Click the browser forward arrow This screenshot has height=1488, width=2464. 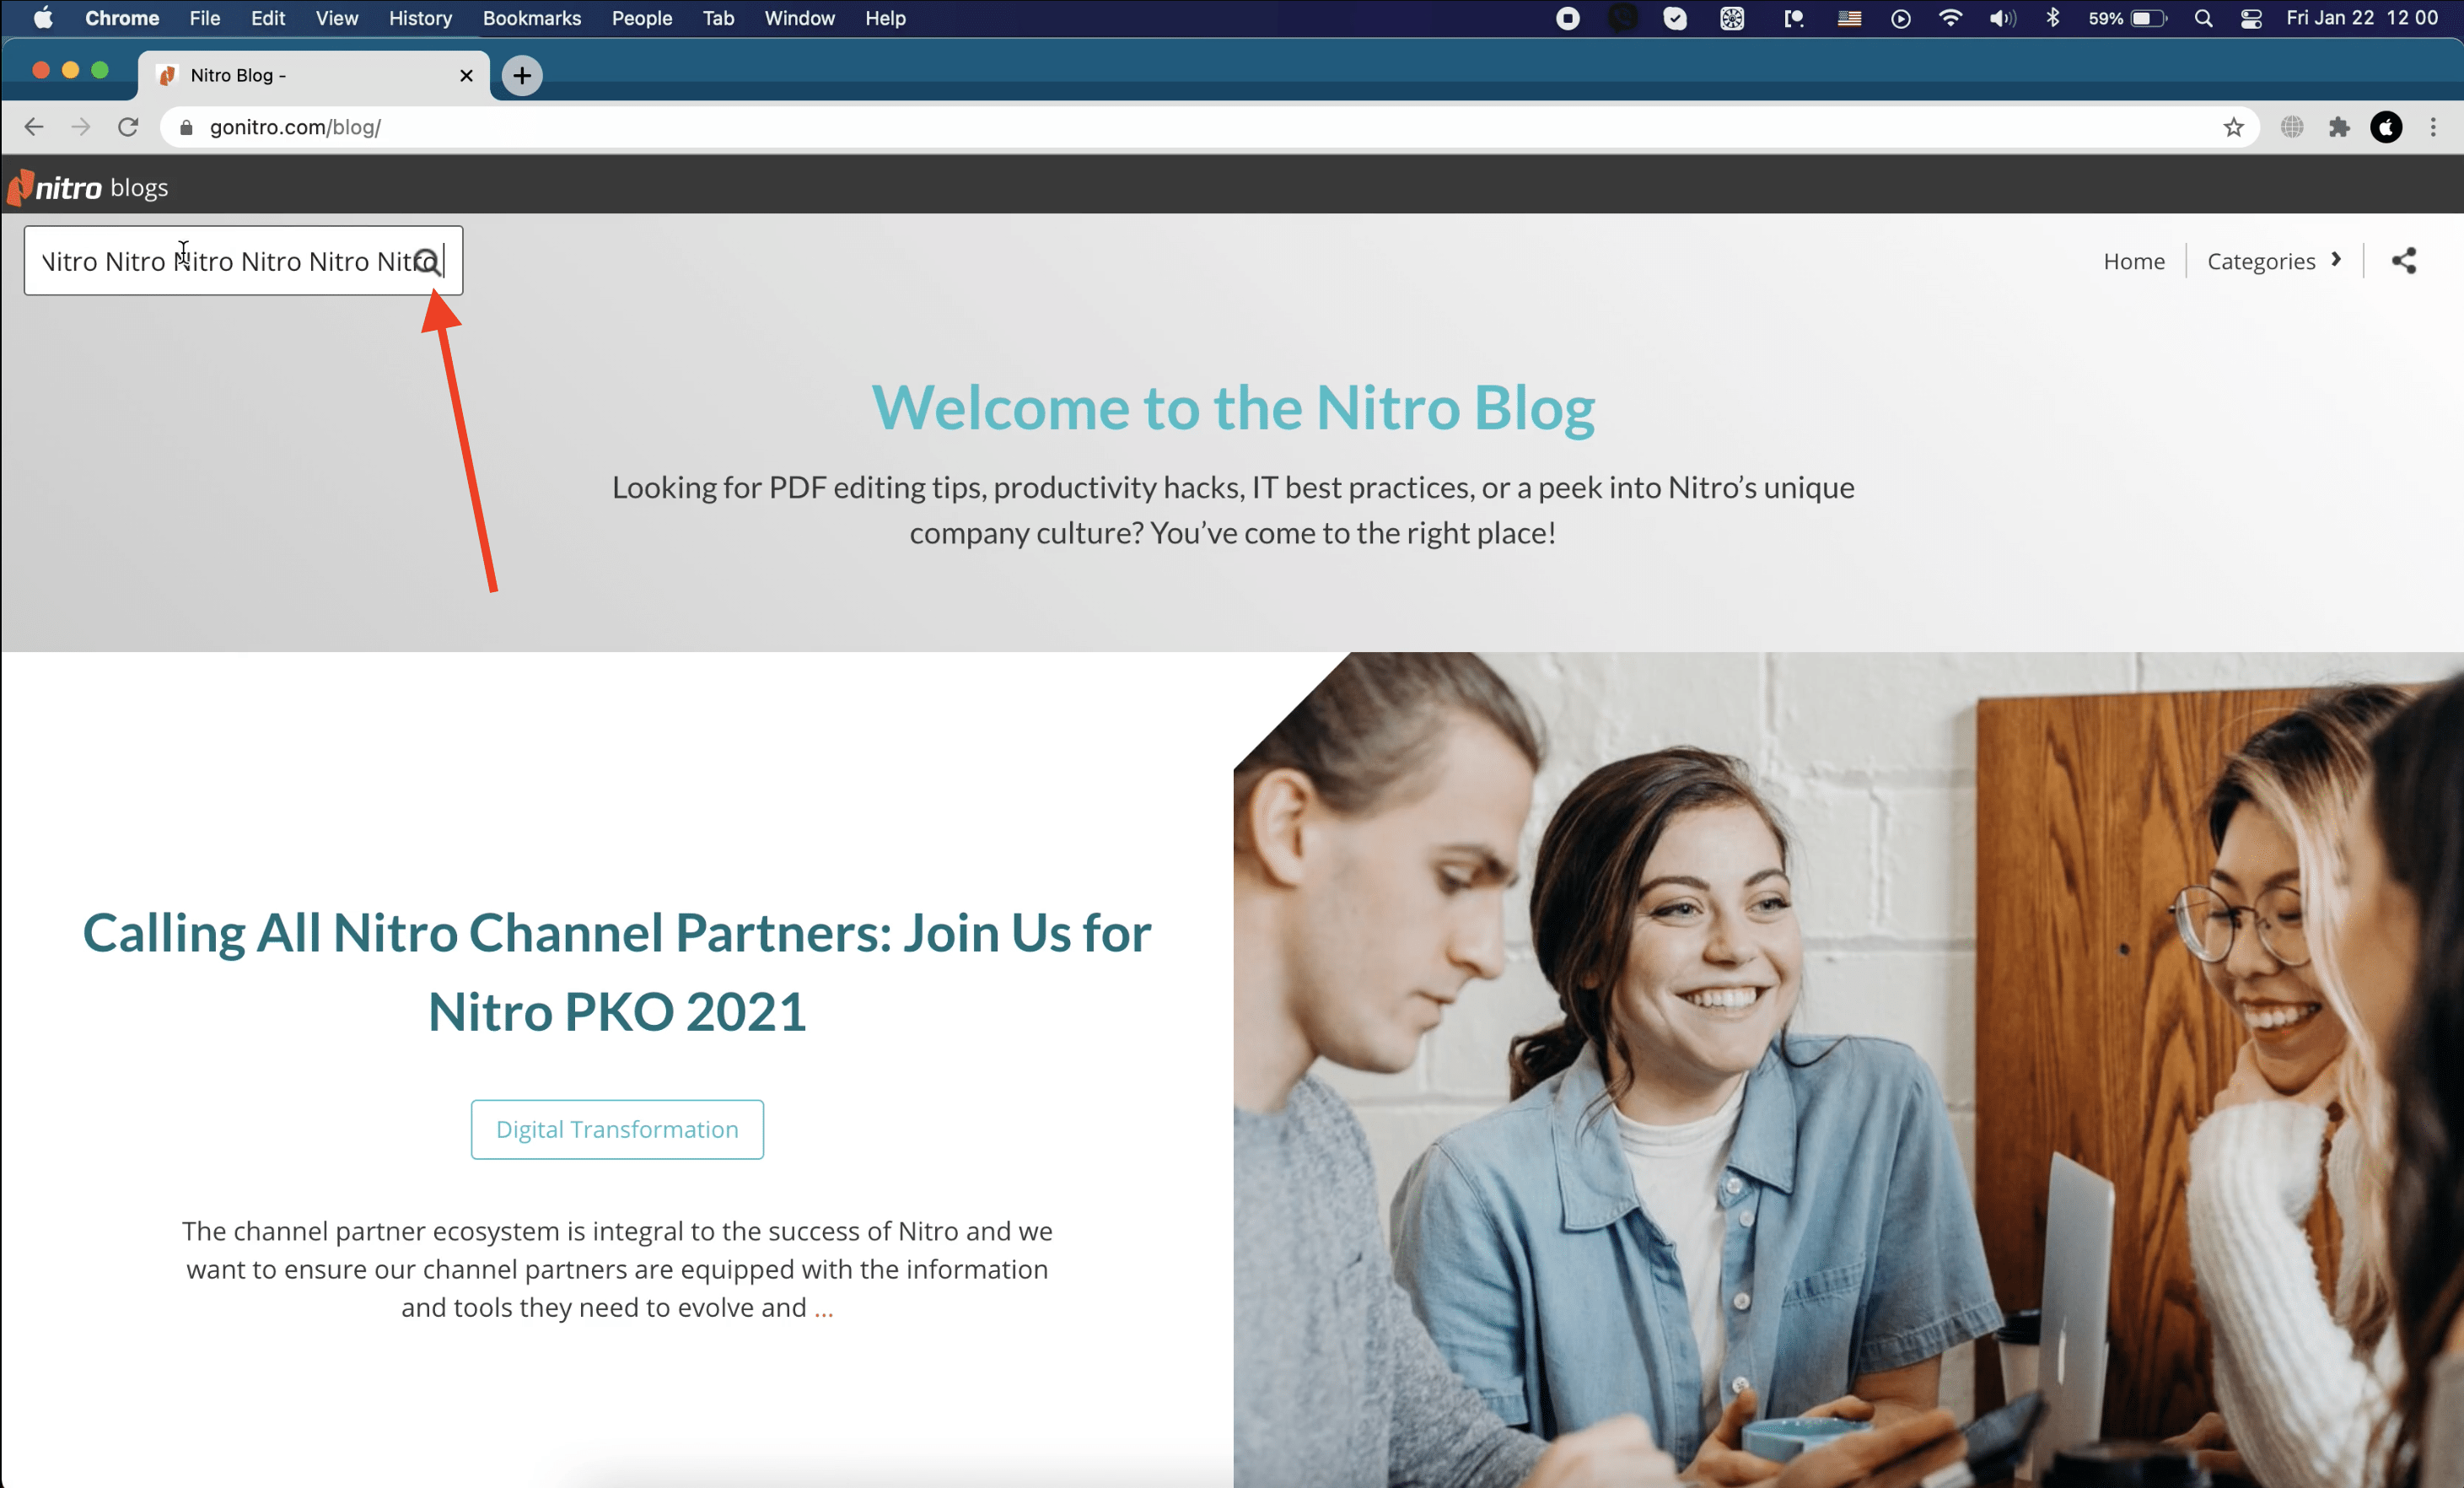pyautogui.click(x=81, y=127)
